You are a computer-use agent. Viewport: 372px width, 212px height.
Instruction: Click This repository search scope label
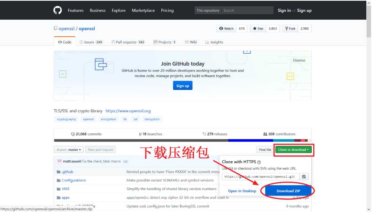tap(208, 11)
